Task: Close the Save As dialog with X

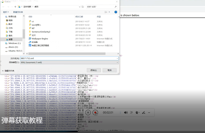Action: 117,1
